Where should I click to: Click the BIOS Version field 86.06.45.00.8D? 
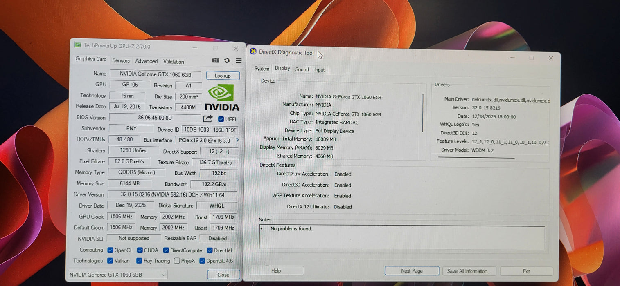[x=155, y=117]
